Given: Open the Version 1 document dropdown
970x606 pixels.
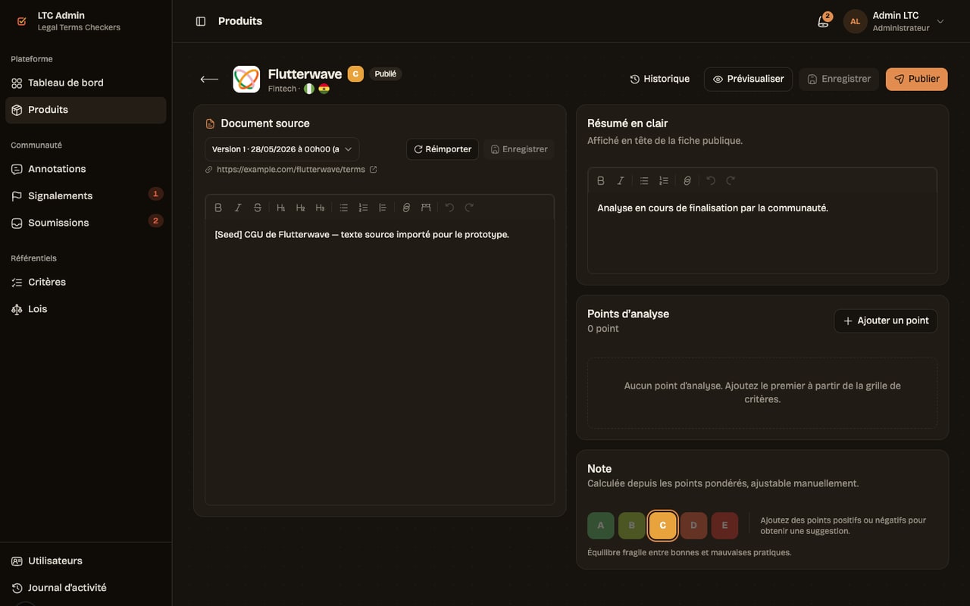Looking at the screenshot, I should coord(282,149).
